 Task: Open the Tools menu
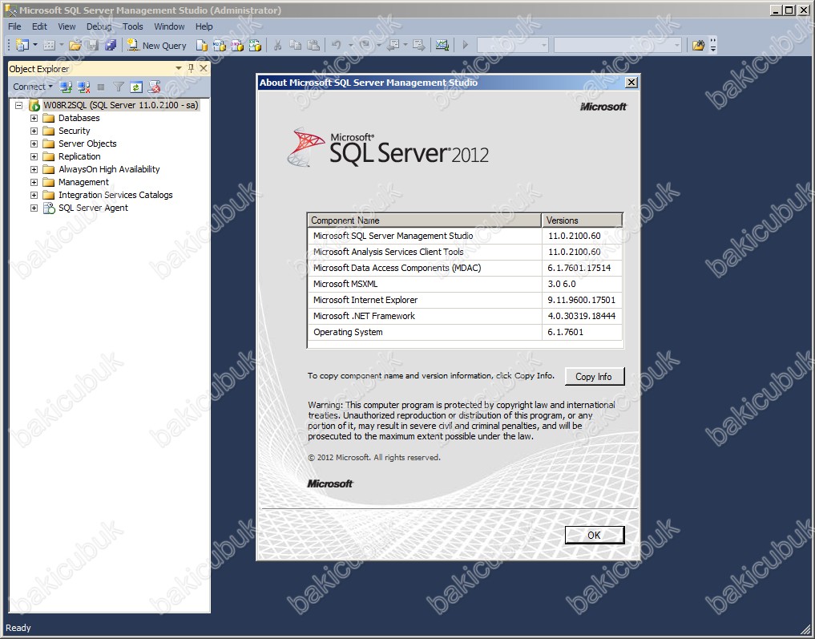tap(132, 26)
